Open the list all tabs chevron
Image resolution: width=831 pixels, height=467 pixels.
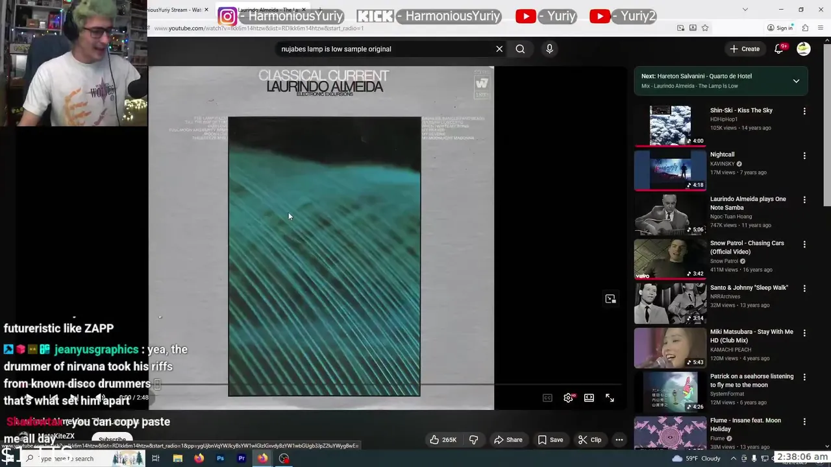point(745,10)
